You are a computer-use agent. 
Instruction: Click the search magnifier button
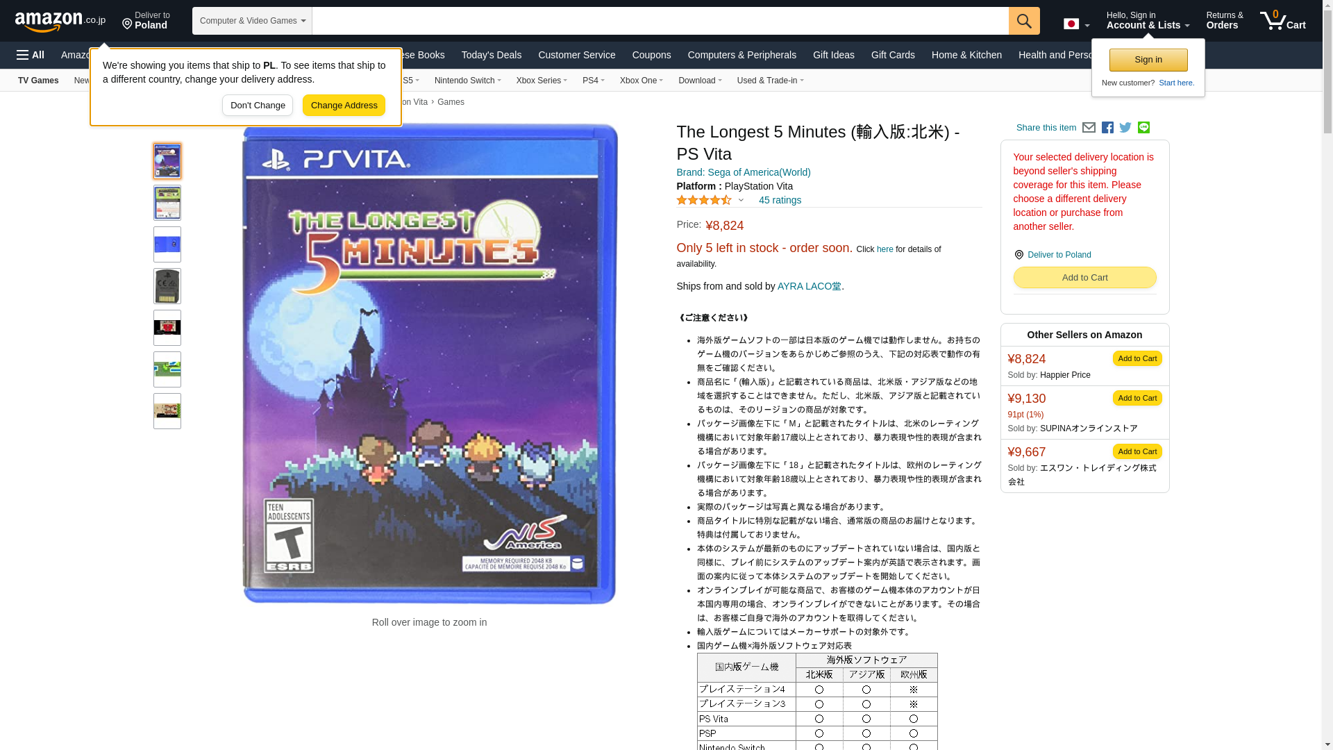1023,21
